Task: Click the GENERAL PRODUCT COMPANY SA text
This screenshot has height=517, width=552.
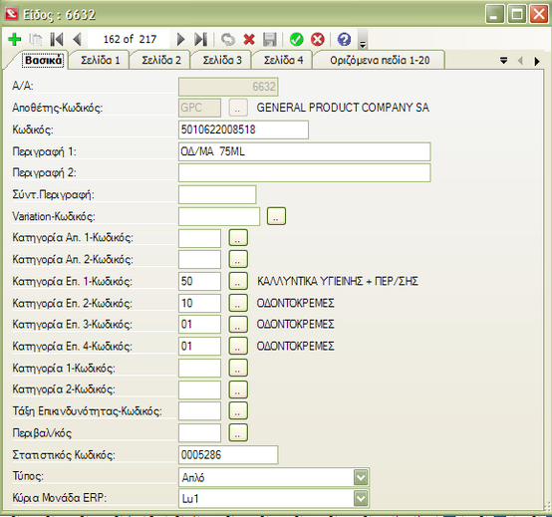Action: coord(343,108)
